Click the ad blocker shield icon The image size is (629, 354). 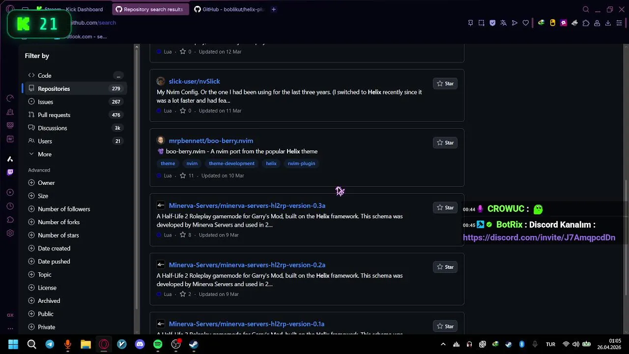(492, 23)
